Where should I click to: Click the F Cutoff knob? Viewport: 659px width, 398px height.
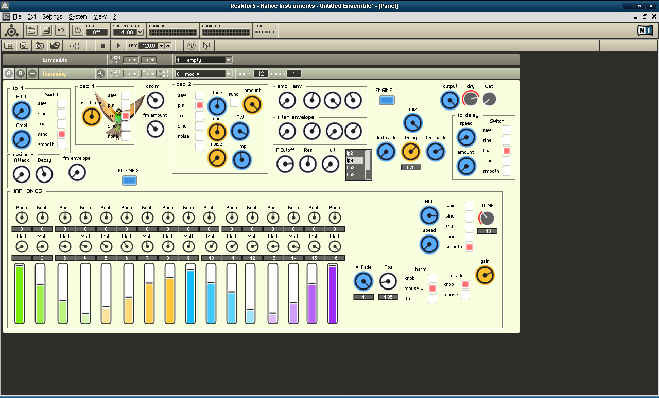click(x=285, y=164)
